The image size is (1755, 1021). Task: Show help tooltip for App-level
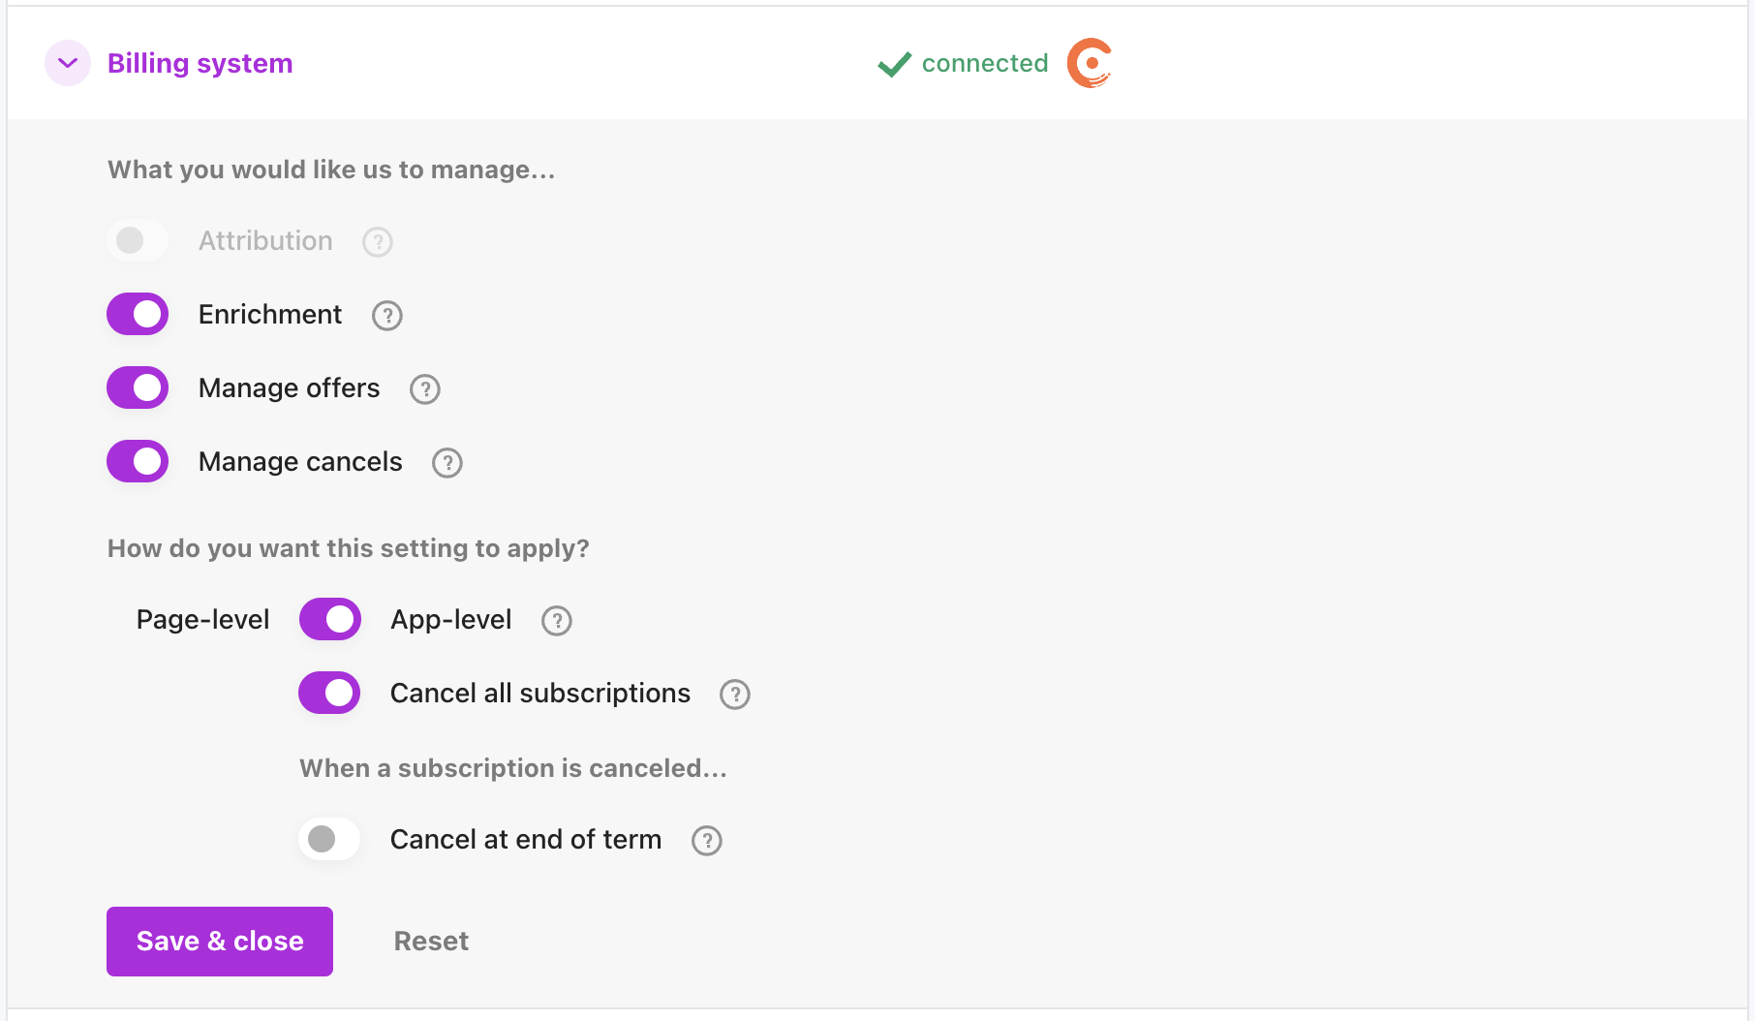[x=557, y=621]
